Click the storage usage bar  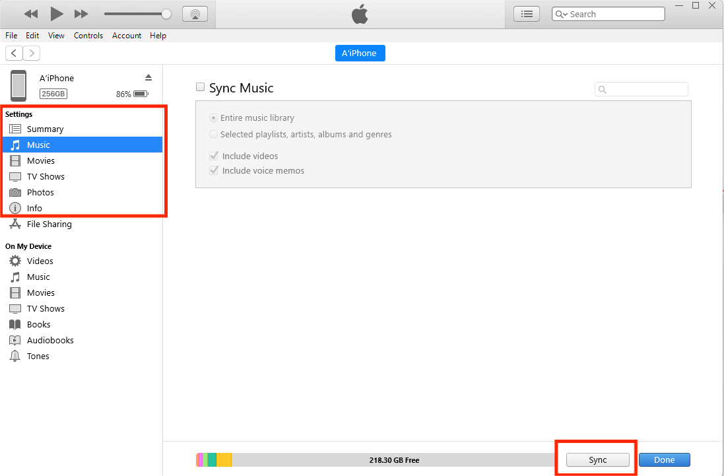point(376,460)
